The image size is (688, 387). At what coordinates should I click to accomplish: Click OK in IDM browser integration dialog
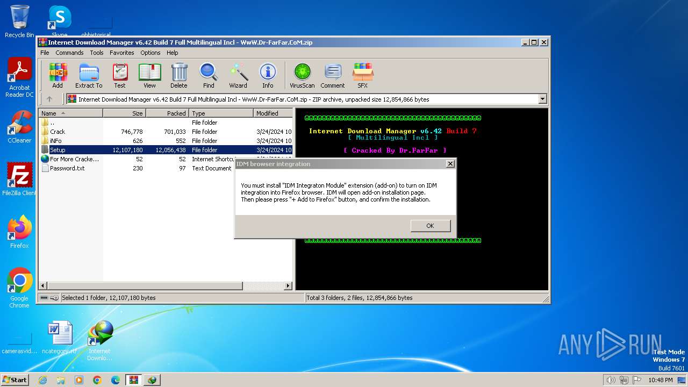coord(430,226)
